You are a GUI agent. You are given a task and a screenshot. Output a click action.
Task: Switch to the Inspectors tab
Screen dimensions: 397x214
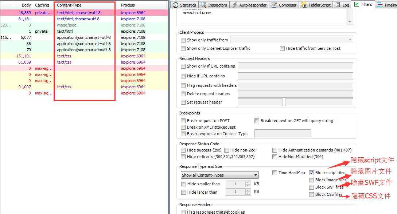[x=214, y=5]
